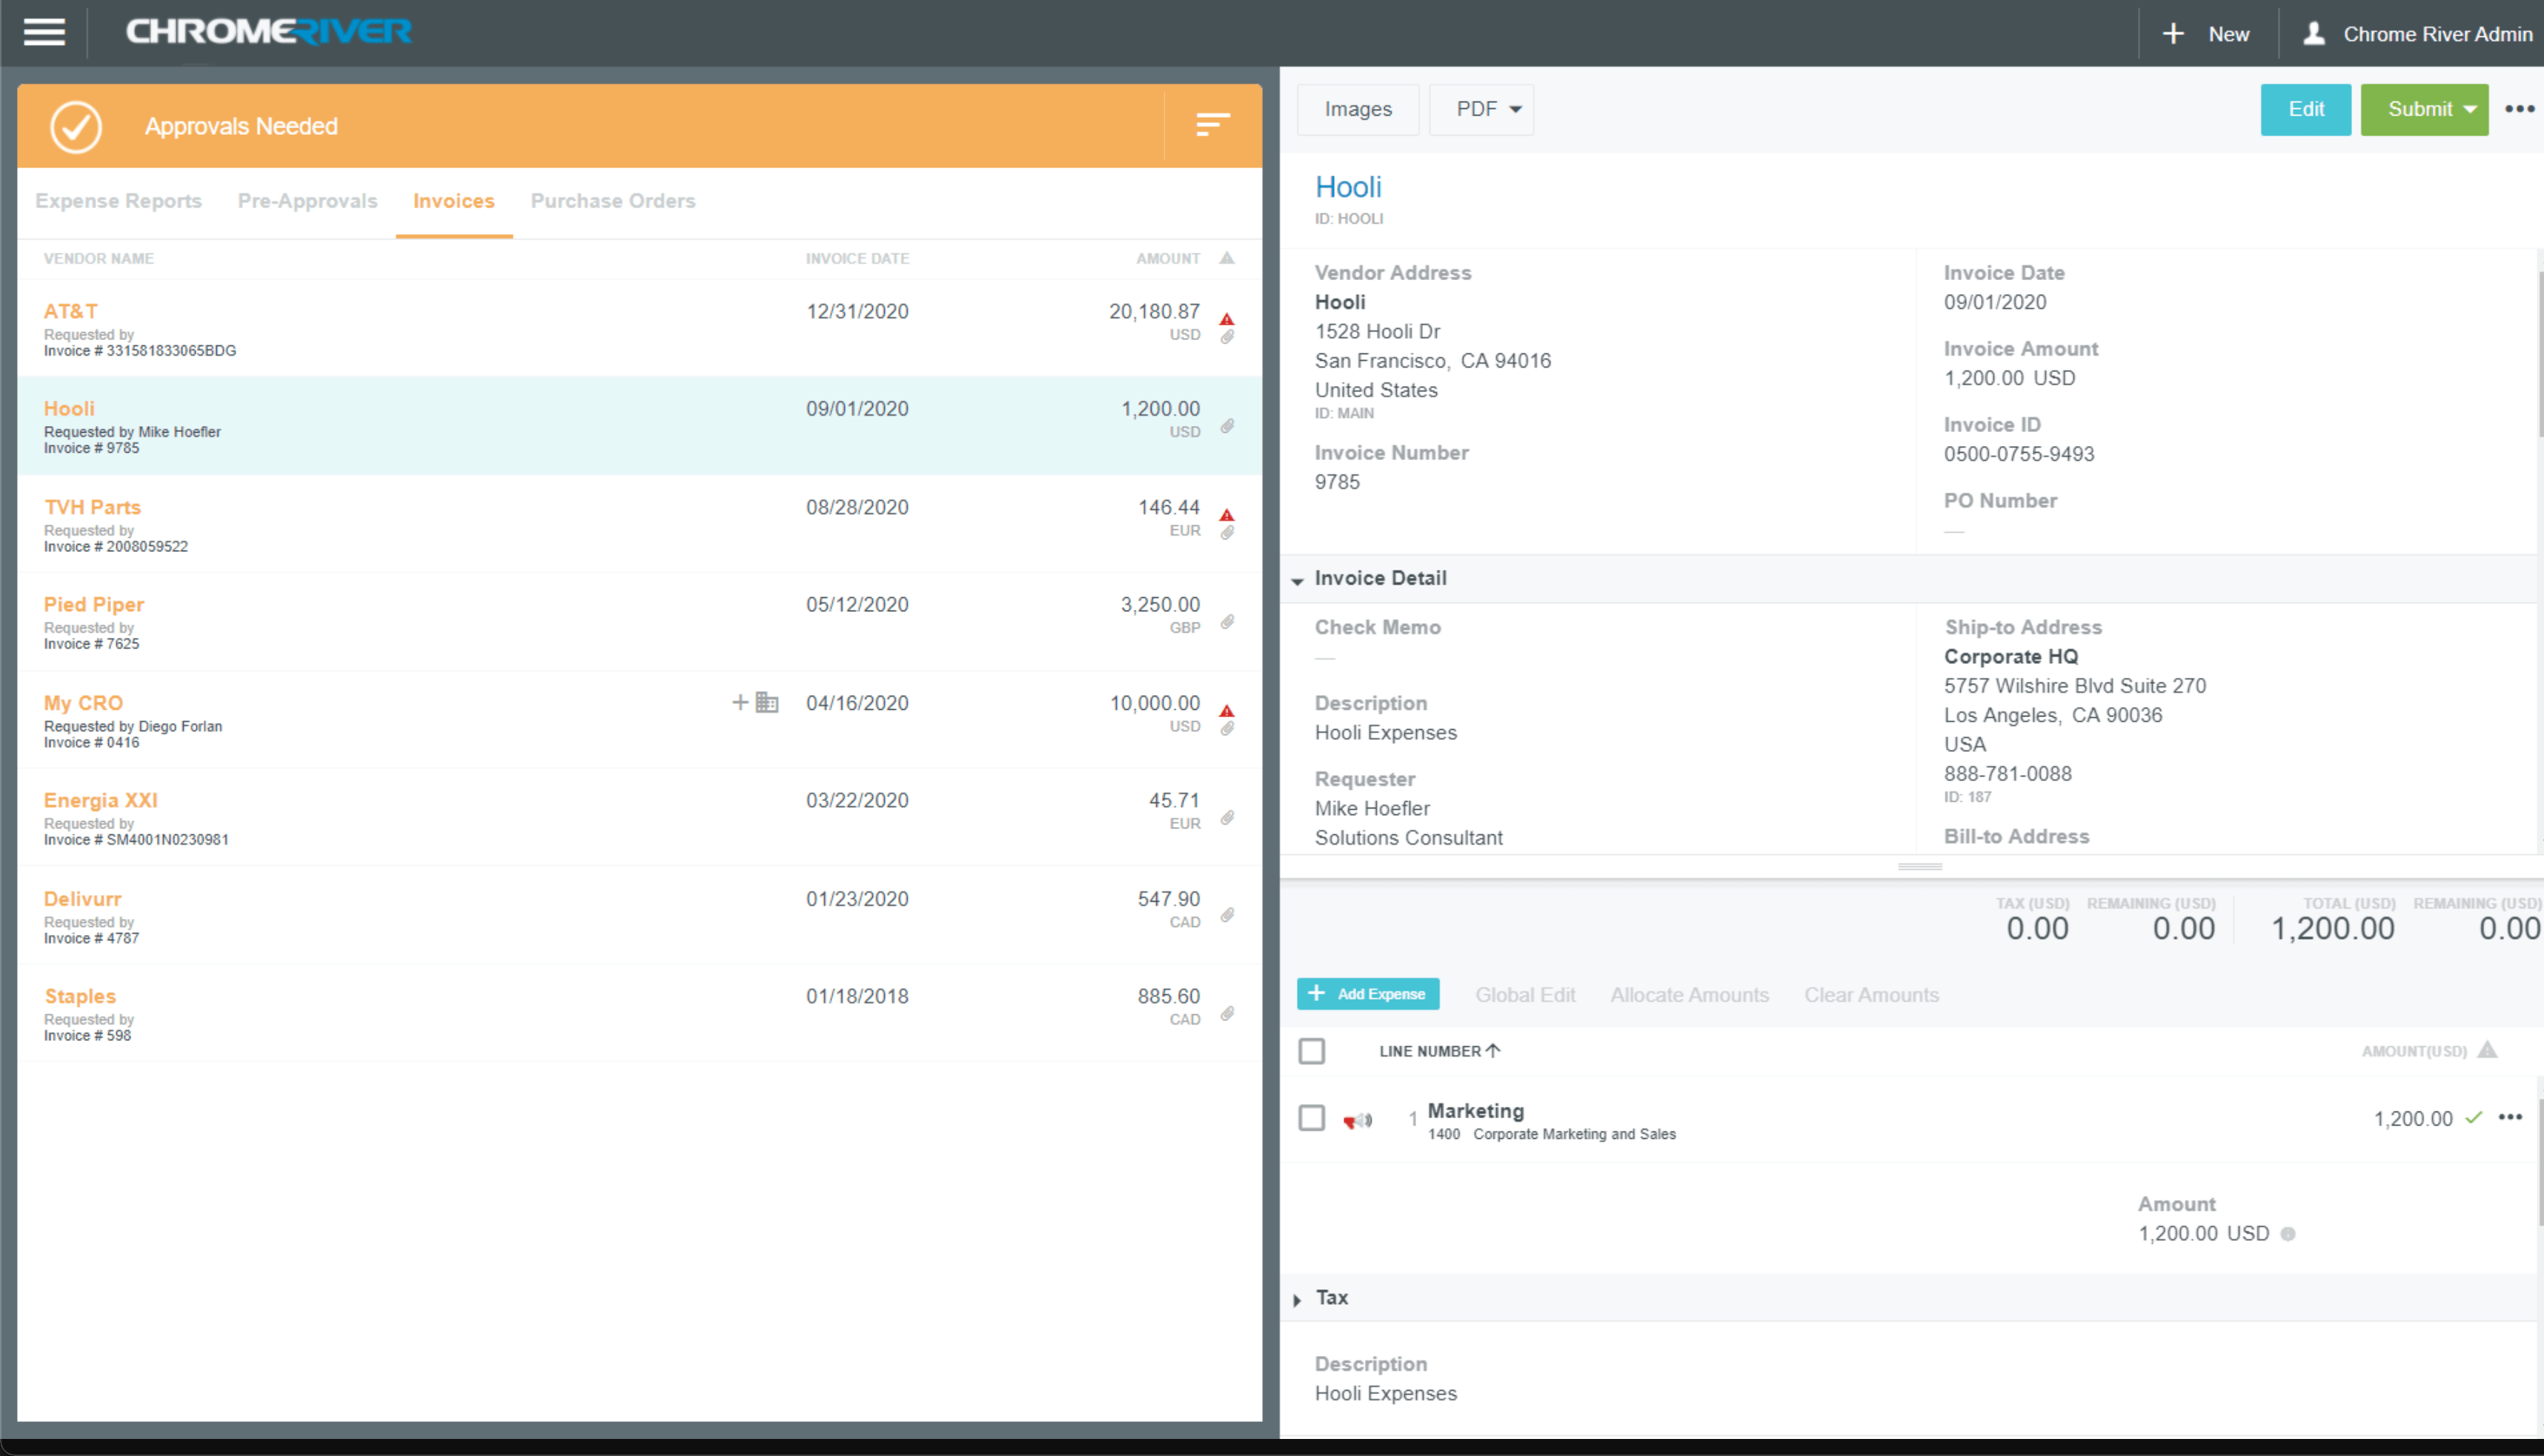
Task: Click Clear Amounts
Action: [x=1871, y=995]
